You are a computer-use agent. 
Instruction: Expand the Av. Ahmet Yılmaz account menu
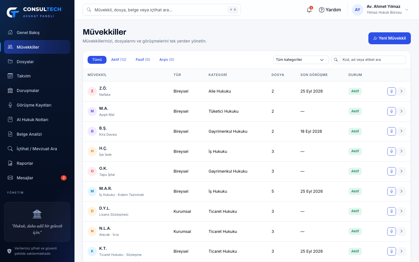[x=381, y=10]
